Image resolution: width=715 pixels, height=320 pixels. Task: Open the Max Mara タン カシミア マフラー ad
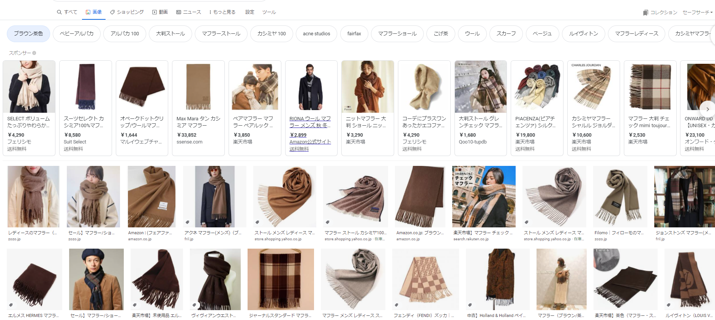point(198,108)
